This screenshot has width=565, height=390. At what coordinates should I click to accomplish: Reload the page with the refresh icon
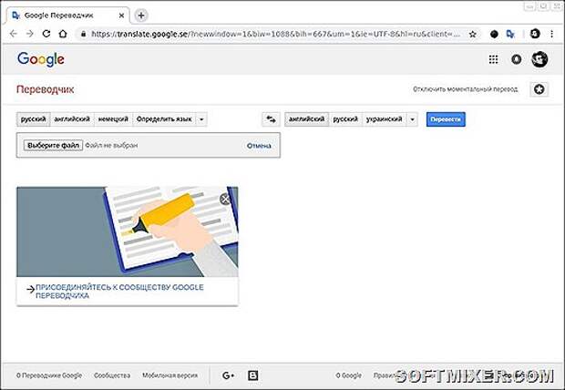(x=46, y=34)
